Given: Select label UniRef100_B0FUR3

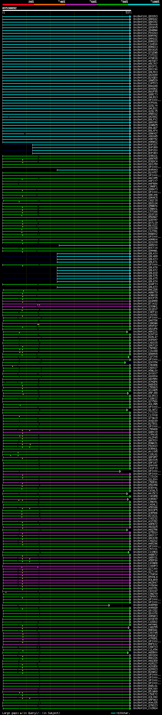Looking at the screenshot, I should coord(145,153).
